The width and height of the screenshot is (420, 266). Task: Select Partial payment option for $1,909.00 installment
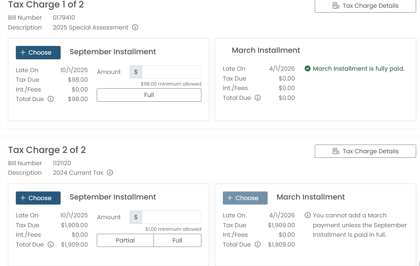click(125, 240)
